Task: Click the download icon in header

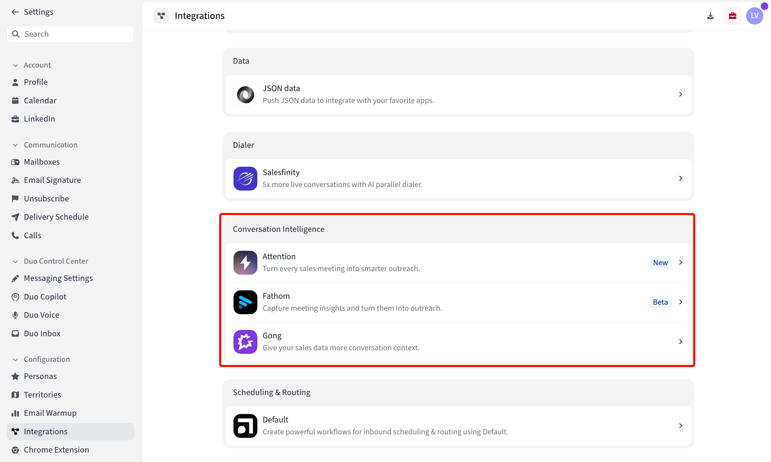Action: point(710,16)
